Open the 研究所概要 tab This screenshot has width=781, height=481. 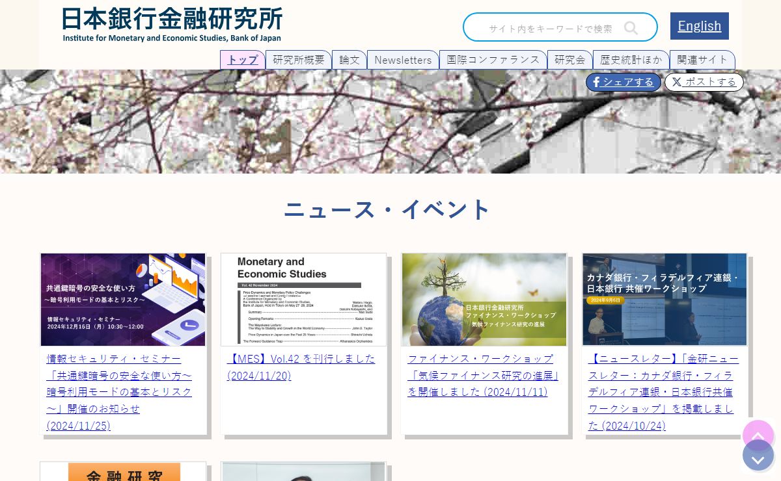pyautogui.click(x=299, y=60)
